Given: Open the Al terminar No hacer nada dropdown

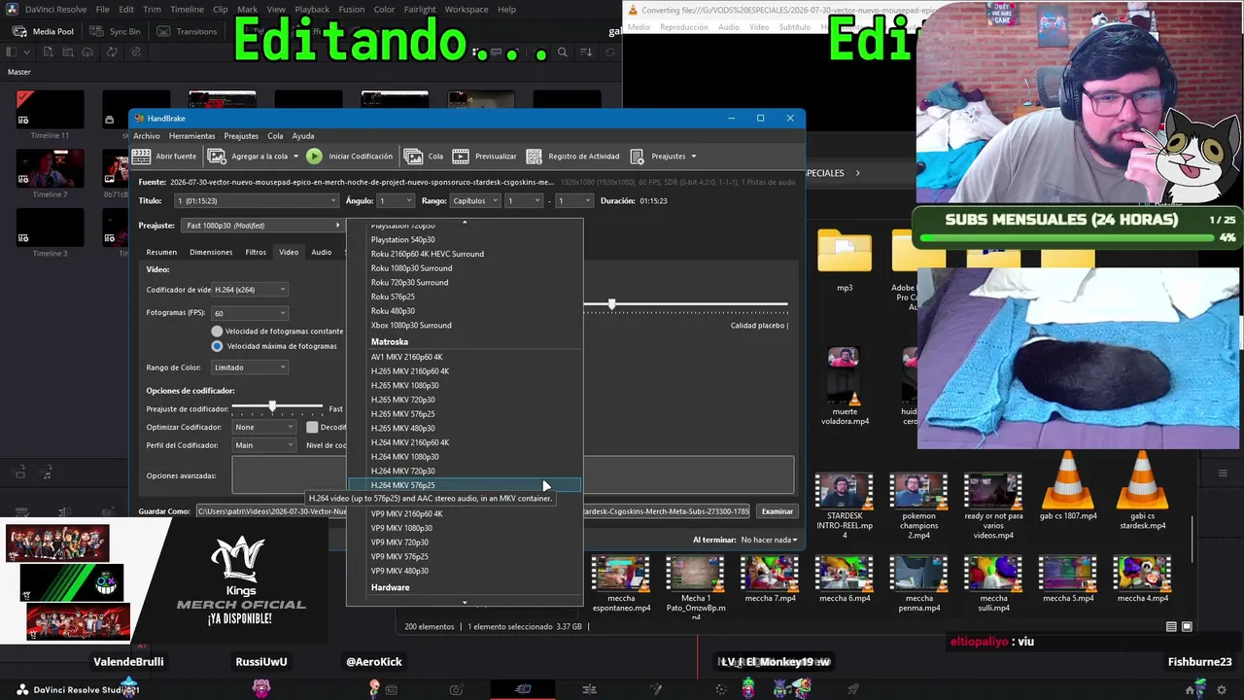Looking at the screenshot, I should 769,540.
